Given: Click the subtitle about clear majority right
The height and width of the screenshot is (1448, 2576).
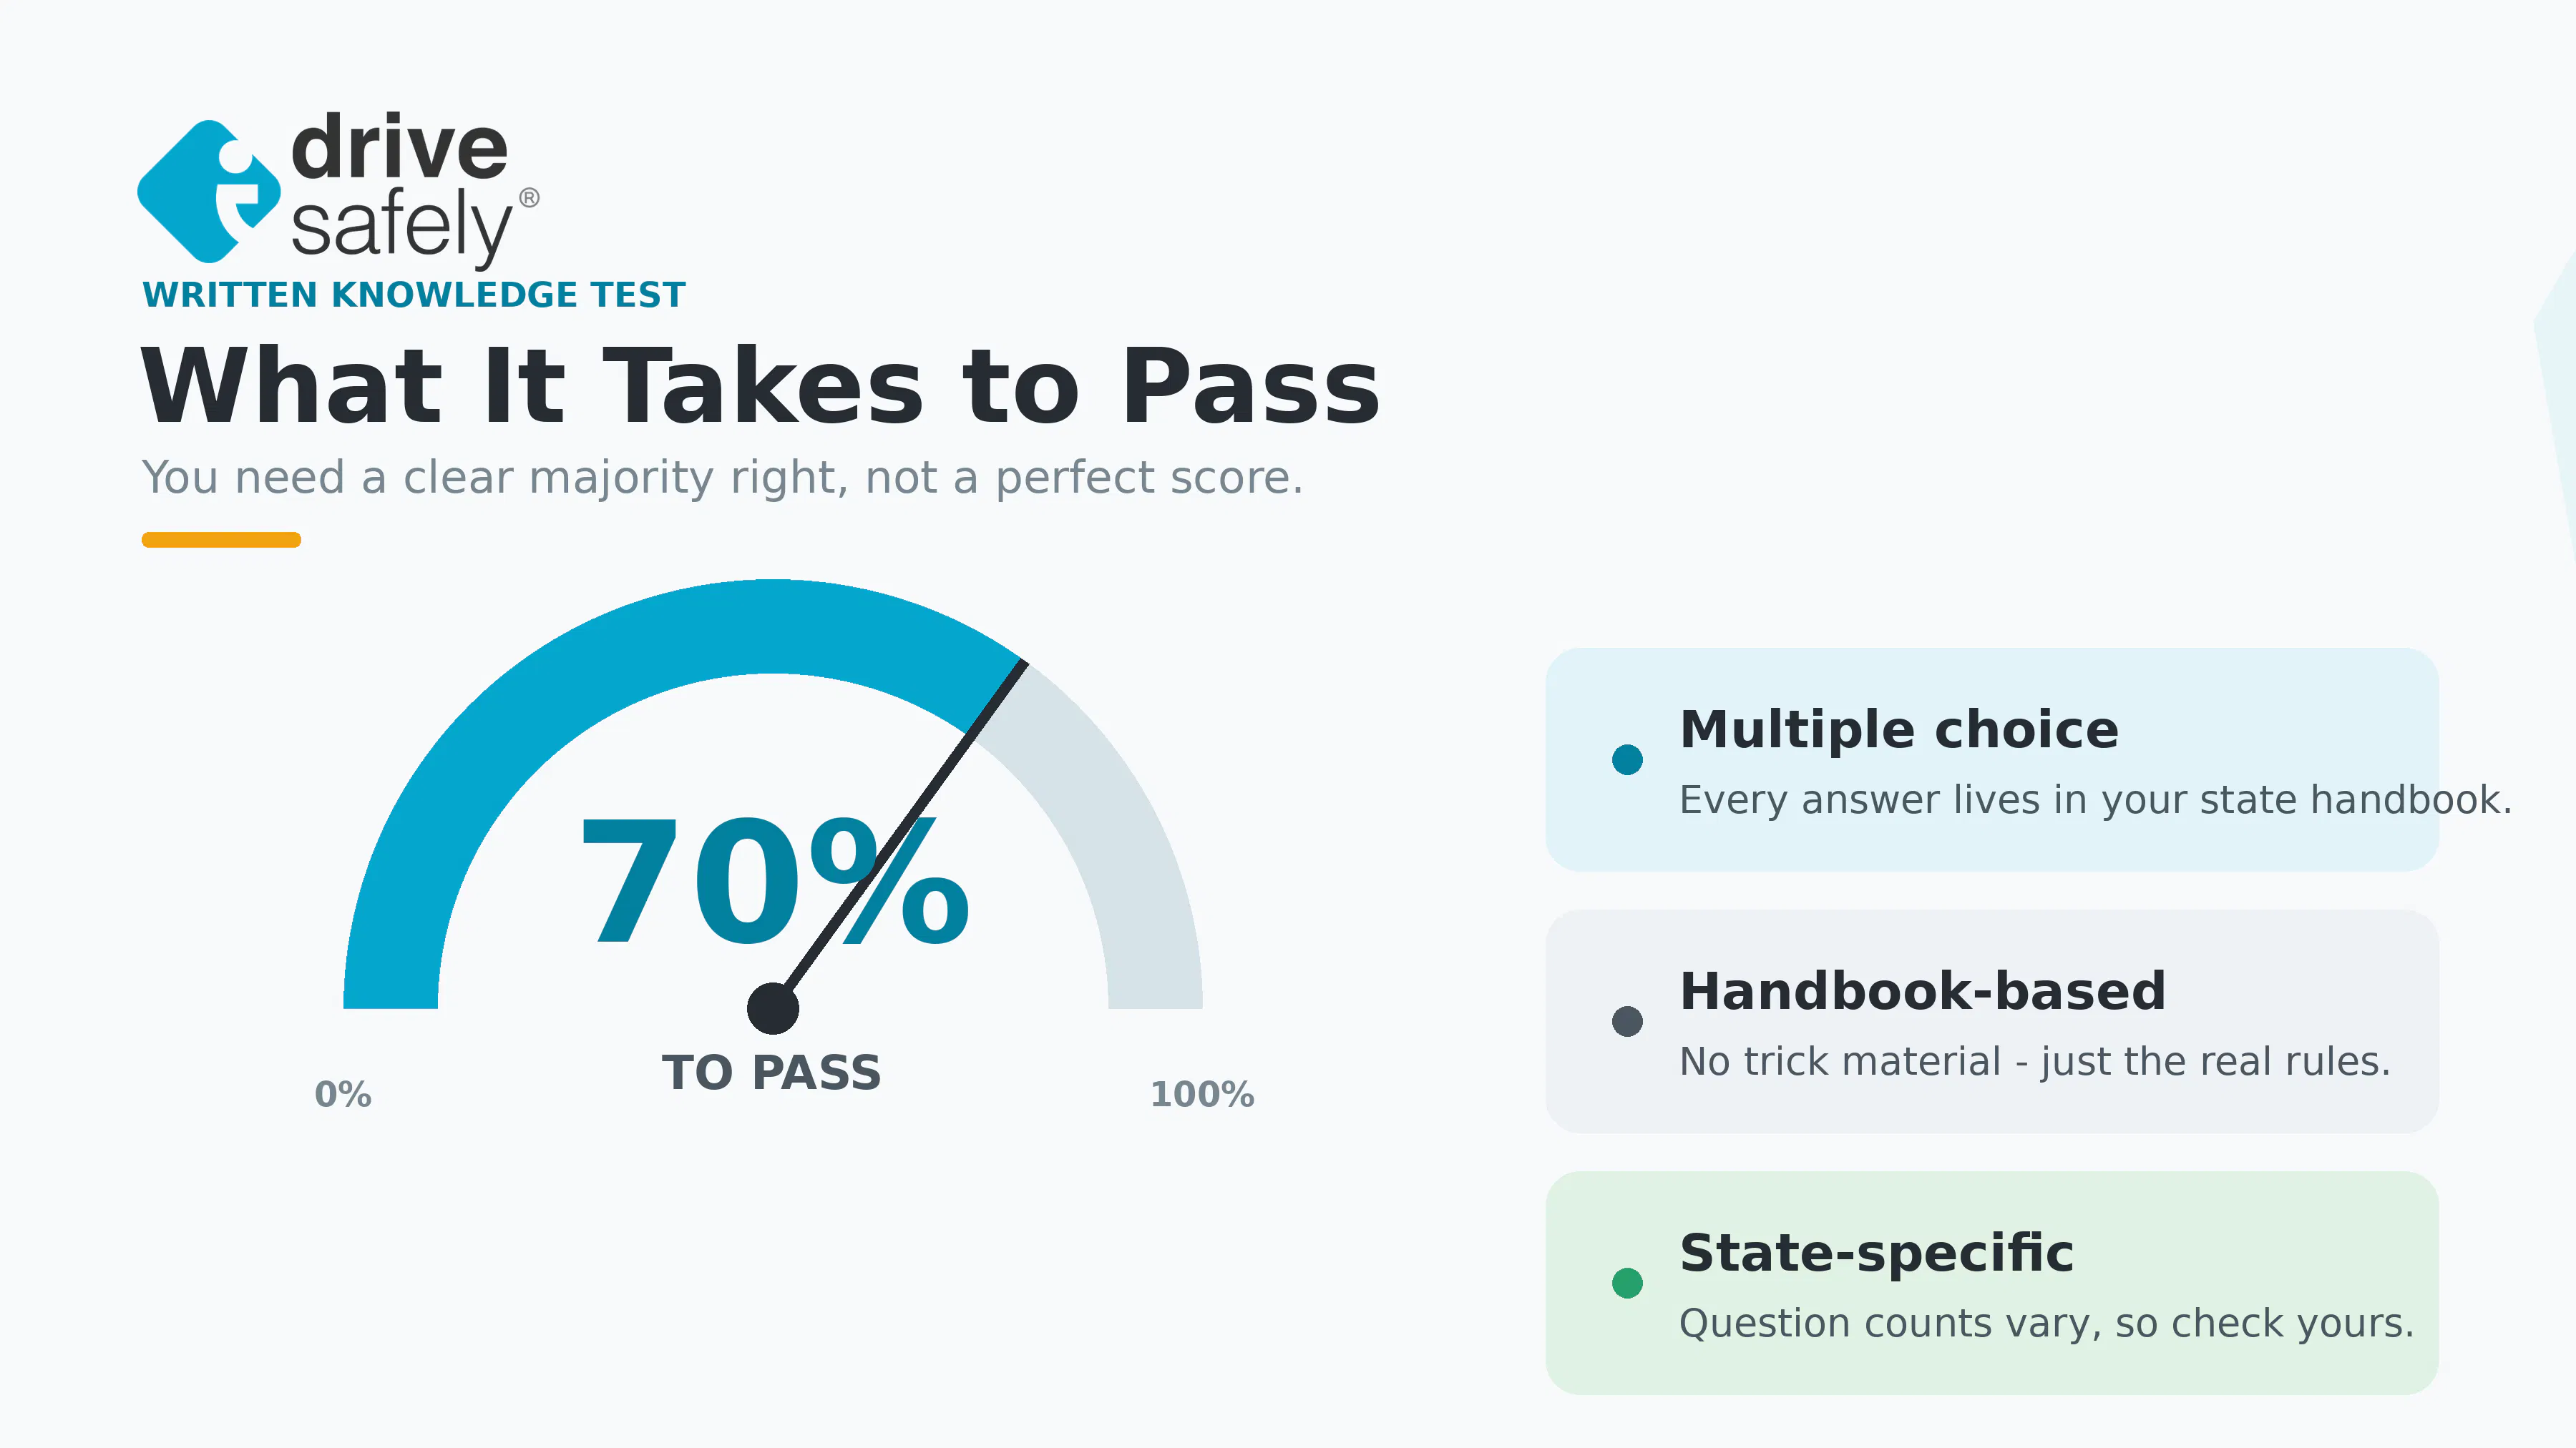Looking at the screenshot, I should 723,478.
